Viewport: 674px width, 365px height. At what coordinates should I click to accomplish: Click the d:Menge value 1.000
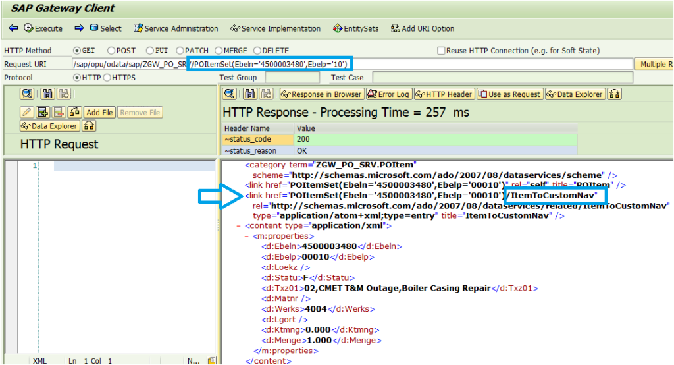pyautogui.click(x=319, y=341)
